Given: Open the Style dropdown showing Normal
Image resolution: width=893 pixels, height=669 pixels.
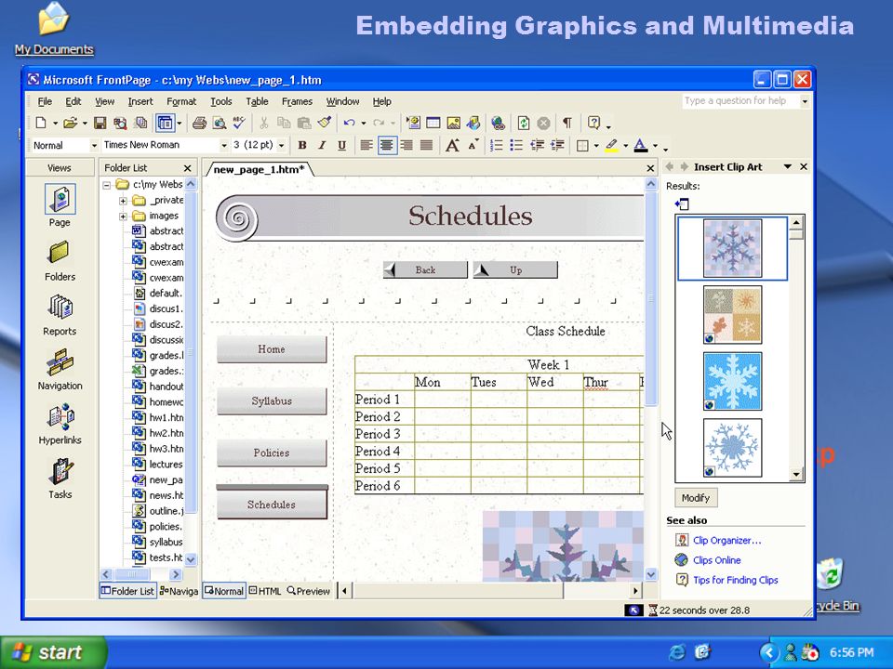Looking at the screenshot, I should point(94,146).
